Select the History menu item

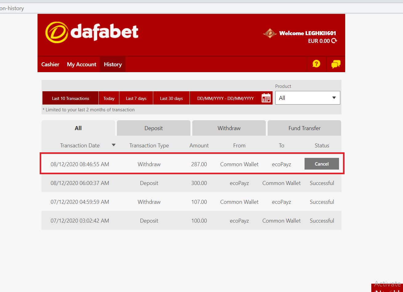[113, 64]
